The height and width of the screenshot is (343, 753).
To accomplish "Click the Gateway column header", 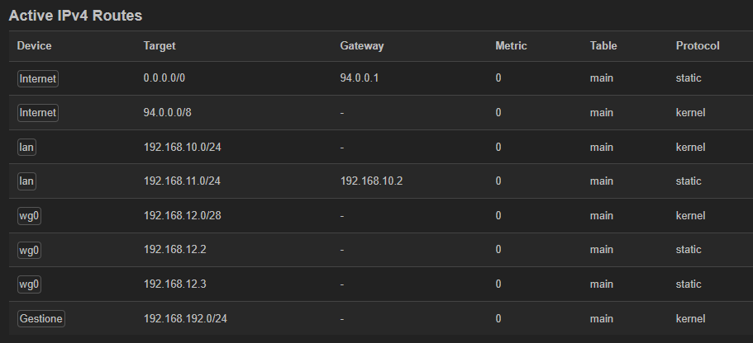I will click(361, 45).
